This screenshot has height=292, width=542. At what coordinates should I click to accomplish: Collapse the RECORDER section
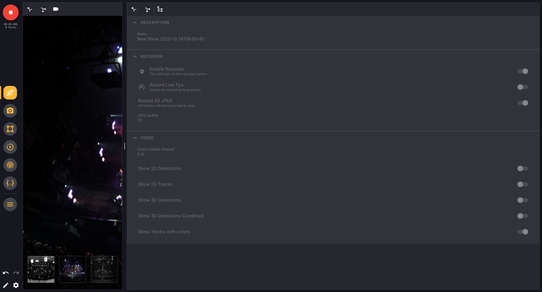point(135,57)
